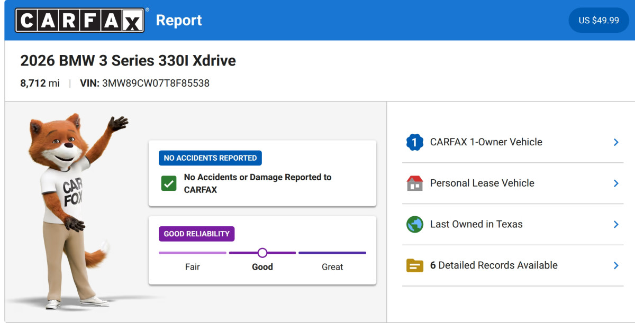Click the US $49.99 price button
The image size is (635, 323).
[598, 20]
